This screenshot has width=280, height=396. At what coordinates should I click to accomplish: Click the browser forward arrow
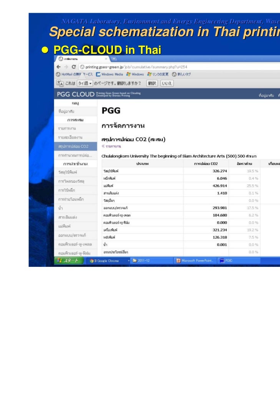[x=66, y=67]
